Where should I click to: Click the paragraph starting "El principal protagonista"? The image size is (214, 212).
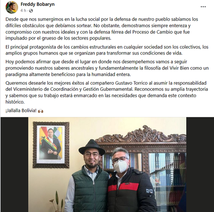[x=107, y=50]
